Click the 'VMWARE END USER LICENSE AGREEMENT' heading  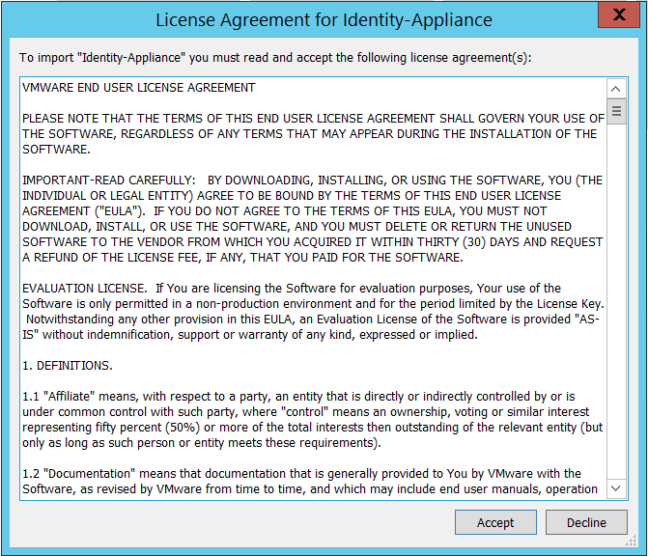139,88
